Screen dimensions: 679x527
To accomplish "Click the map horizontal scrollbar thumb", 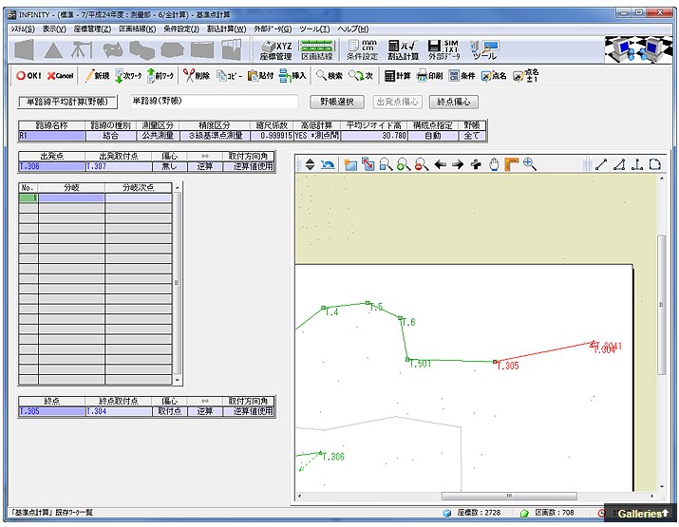I will tap(509, 496).
